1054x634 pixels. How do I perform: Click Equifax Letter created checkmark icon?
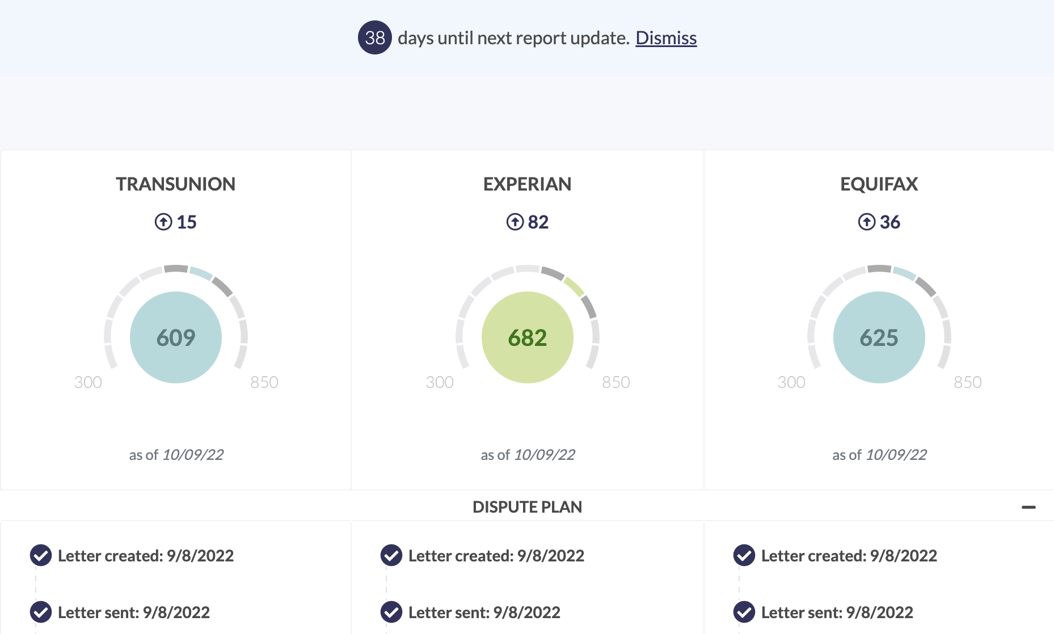pos(744,556)
